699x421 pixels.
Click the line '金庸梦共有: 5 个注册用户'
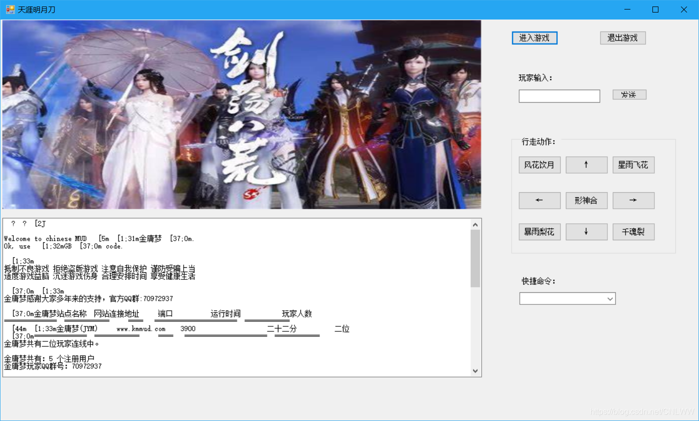49,359
